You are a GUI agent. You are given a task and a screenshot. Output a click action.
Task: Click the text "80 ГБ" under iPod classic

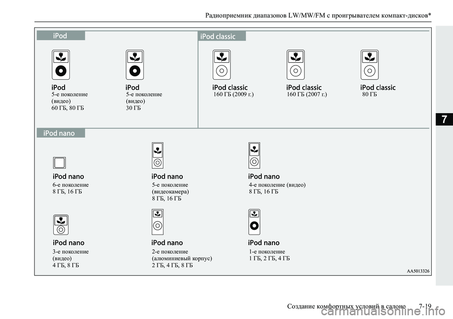point(369,94)
